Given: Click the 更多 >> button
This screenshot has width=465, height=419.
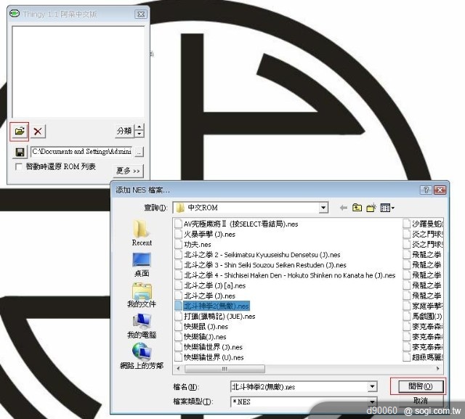Looking at the screenshot, I should point(128,171).
